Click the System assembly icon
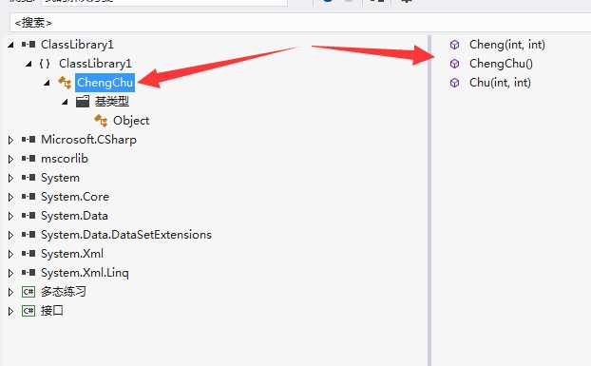 click(29, 178)
